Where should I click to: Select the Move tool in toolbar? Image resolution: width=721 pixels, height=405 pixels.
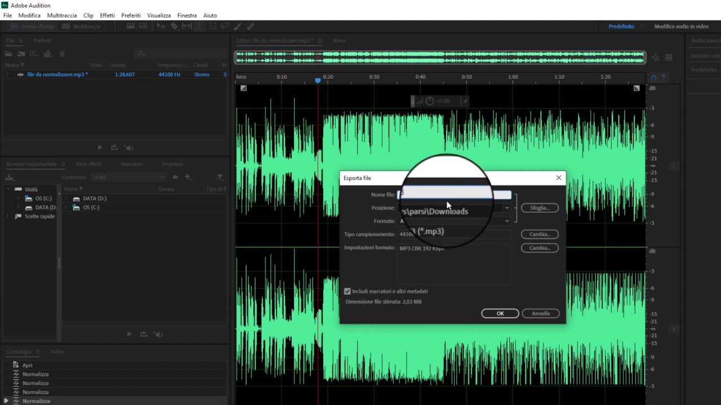[161, 26]
